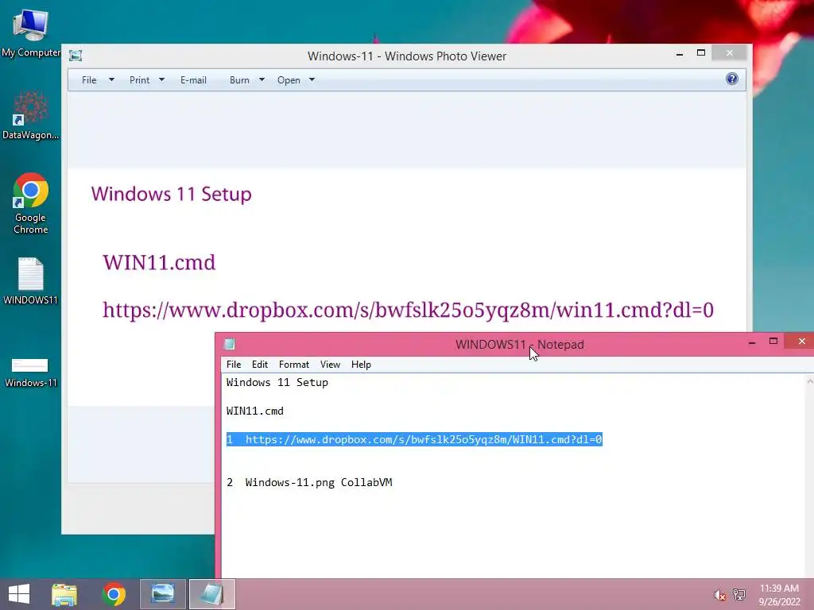Click E-mail in Photo Viewer toolbar
Image resolution: width=814 pixels, height=610 pixels.
click(x=193, y=80)
